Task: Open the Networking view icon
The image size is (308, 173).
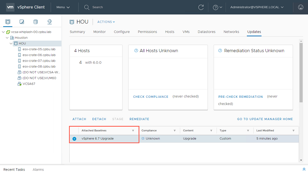Action: click(49, 22)
